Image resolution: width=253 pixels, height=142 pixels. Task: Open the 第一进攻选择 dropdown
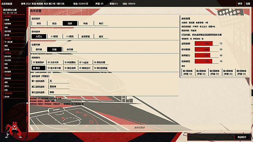59,81
